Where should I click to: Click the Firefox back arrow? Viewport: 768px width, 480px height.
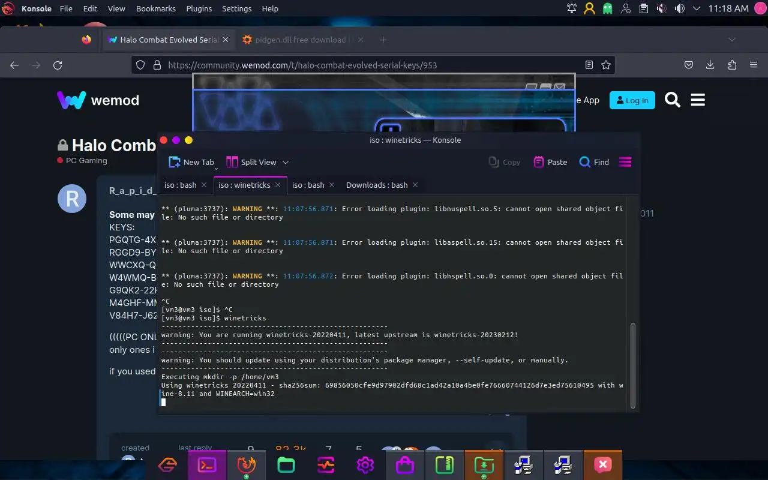pyautogui.click(x=14, y=65)
